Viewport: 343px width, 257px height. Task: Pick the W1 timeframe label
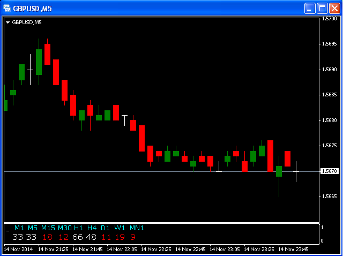119,228
